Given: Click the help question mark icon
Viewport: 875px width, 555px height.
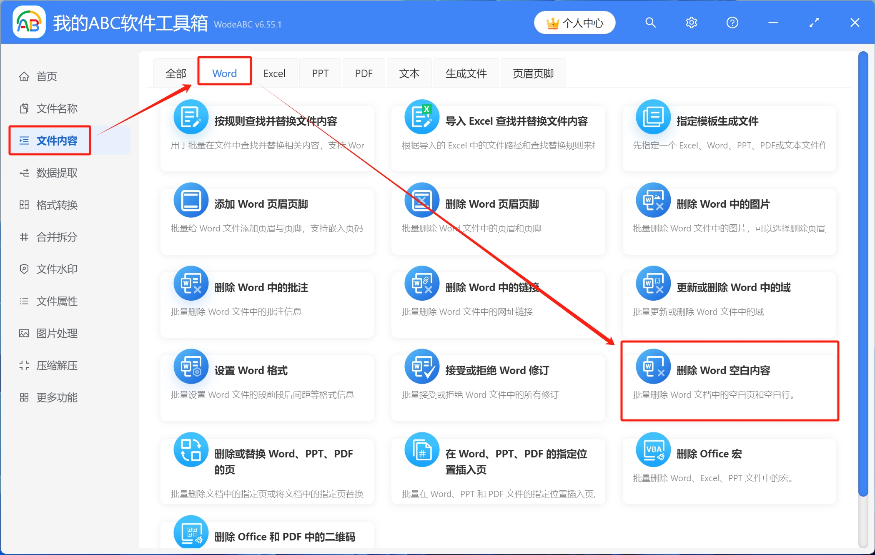Looking at the screenshot, I should [x=732, y=23].
